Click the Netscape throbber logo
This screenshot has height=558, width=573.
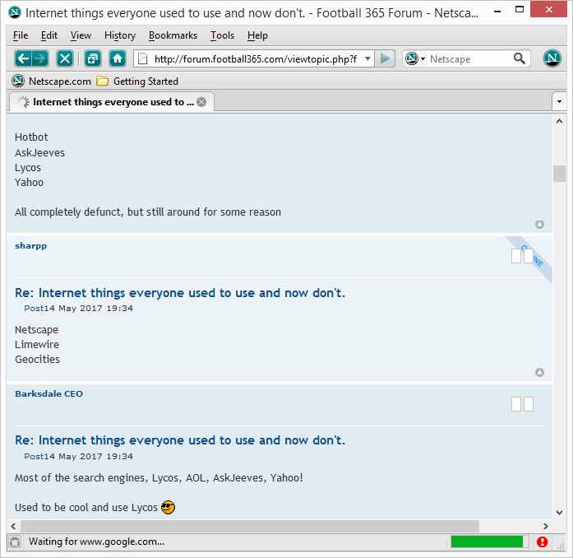point(552,58)
